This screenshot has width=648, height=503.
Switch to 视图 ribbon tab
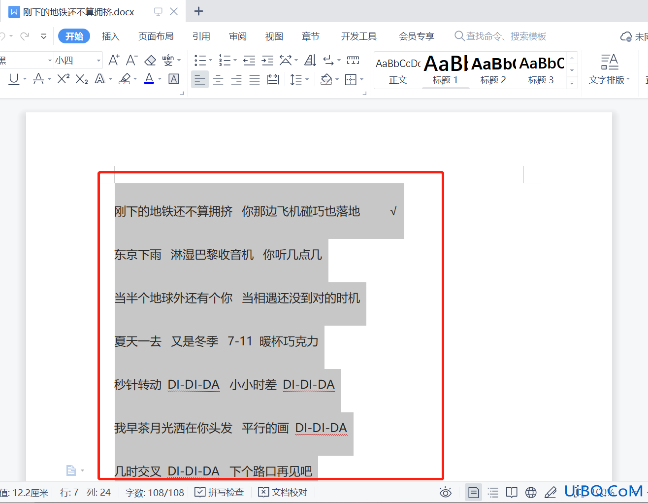click(x=274, y=36)
